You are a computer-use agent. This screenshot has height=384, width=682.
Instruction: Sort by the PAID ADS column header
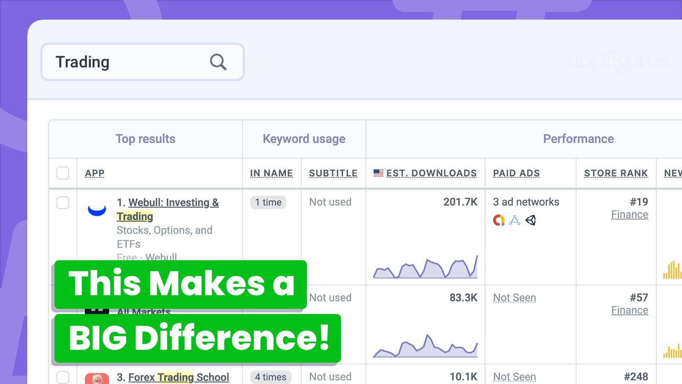(x=516, y=173)
